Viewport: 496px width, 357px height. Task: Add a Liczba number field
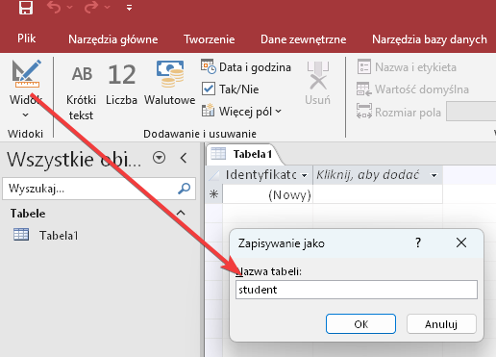click(121, 85)
